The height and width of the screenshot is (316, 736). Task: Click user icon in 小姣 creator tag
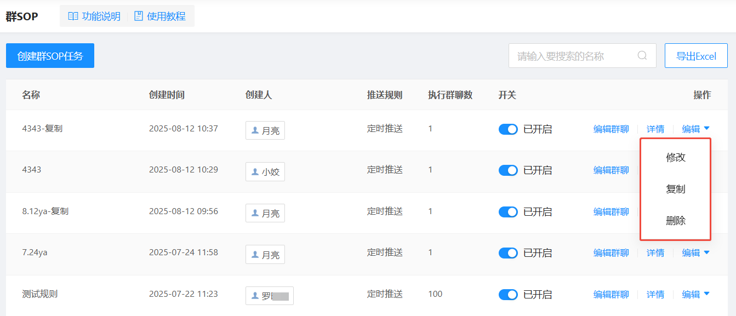click(x=255, y=171)
